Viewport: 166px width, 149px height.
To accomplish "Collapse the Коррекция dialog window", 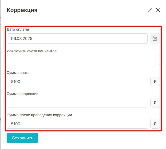I will coord(150,10).
